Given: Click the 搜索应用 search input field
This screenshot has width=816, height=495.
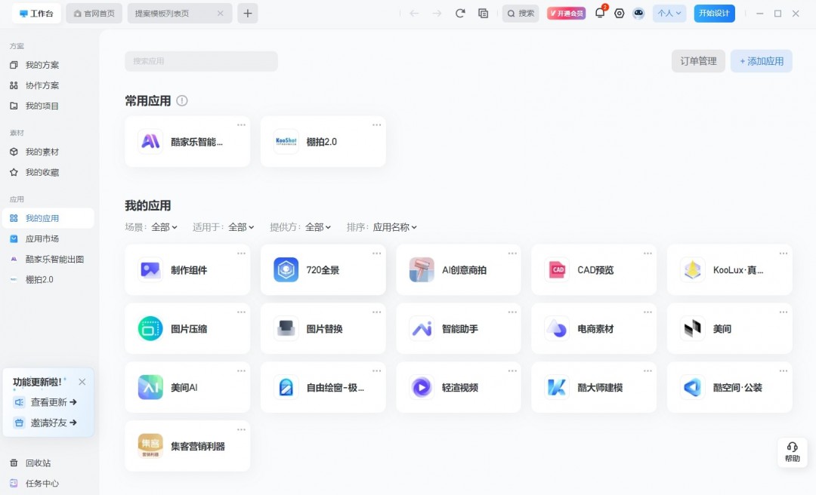Looking at the screenshot, I should click(x=200, y=60).
